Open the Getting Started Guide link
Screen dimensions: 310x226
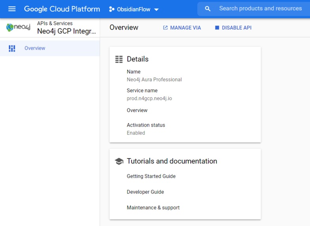[151, 176]
